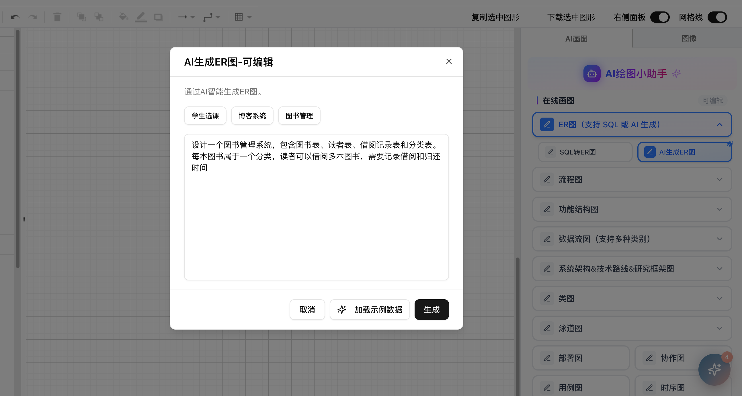Click the bring to front icon

click(81, 17)
